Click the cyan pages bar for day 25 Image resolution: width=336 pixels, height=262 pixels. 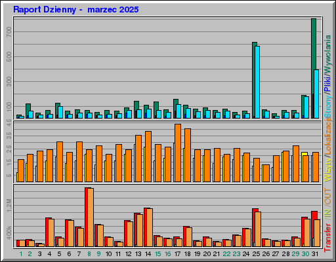point(257,82)
